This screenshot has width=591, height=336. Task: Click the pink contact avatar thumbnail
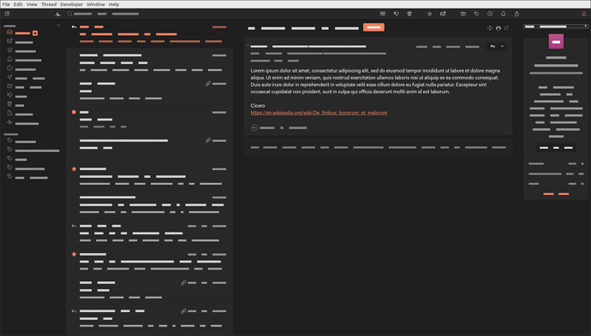556,41
